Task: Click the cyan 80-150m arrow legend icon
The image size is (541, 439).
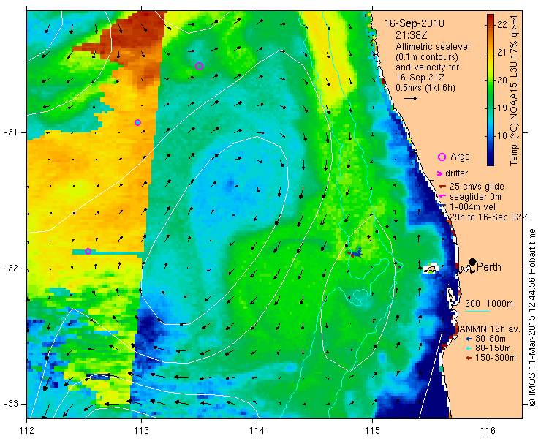Action: [468, 348]
